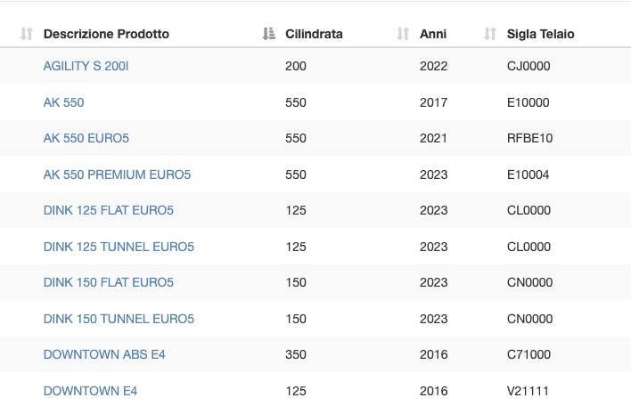Select frame code CJ0000
Screen dimensions: 631x414
pyautogui.click(x=529, y=66)
